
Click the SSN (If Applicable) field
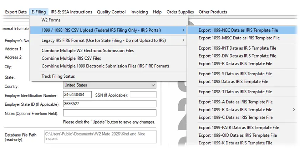143,95
